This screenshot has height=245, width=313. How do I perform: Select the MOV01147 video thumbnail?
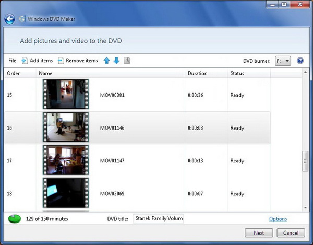[x=66, y=160]
